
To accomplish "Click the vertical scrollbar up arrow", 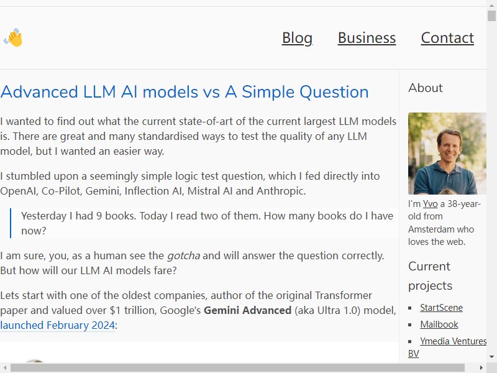I will (x=491, y=4).
